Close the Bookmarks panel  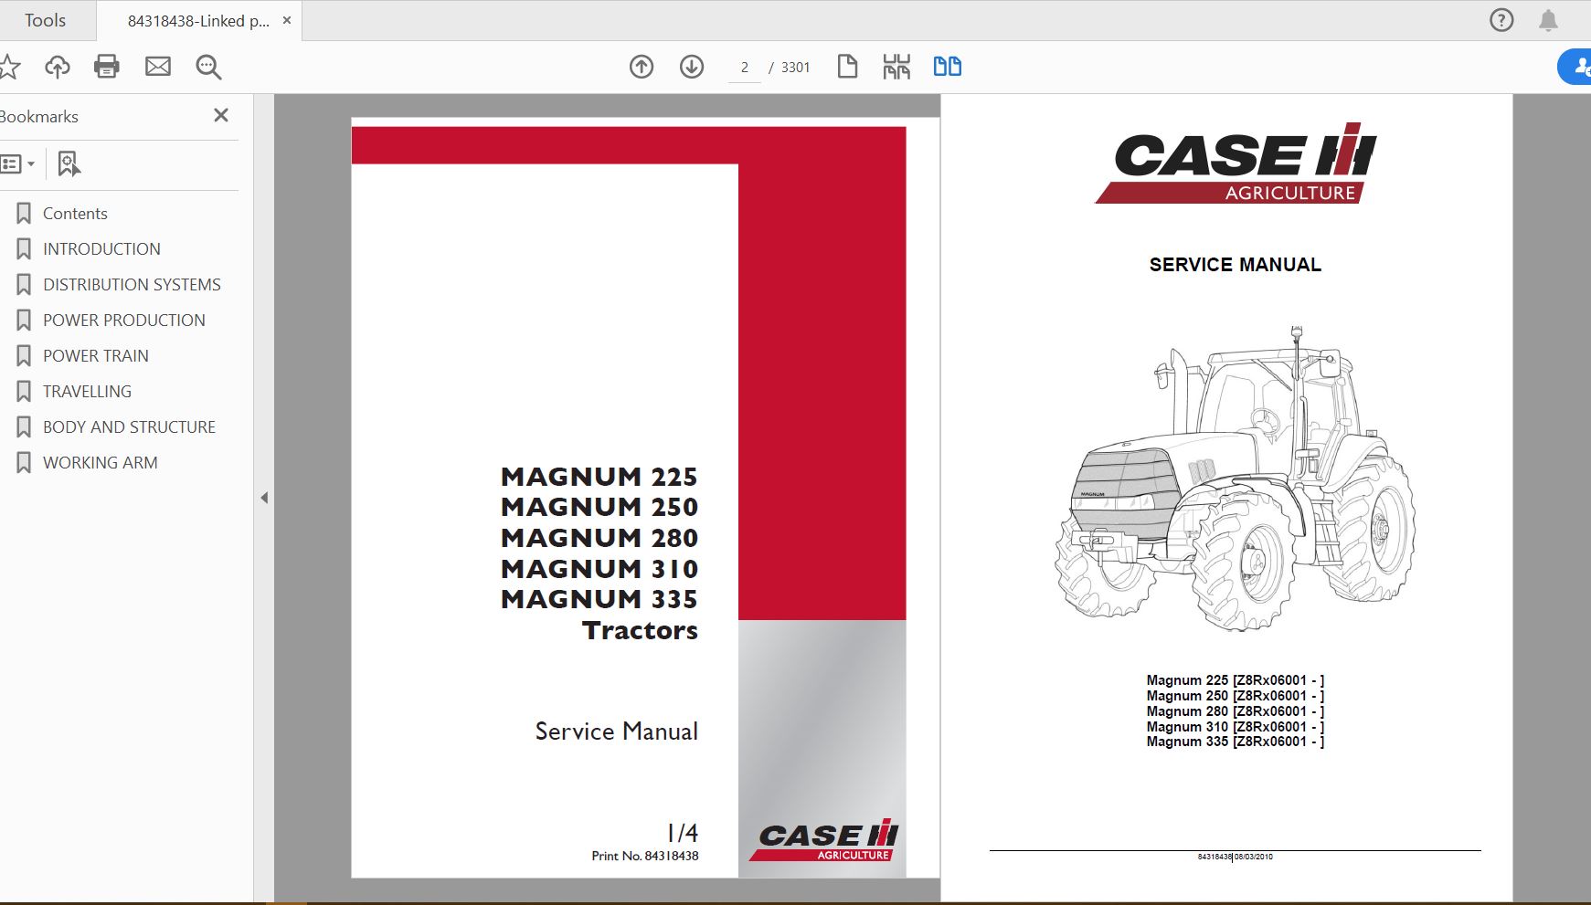[220, 115]
